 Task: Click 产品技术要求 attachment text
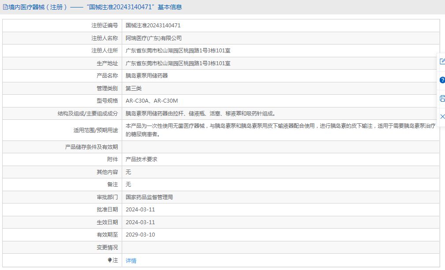(x=141, y=159)
